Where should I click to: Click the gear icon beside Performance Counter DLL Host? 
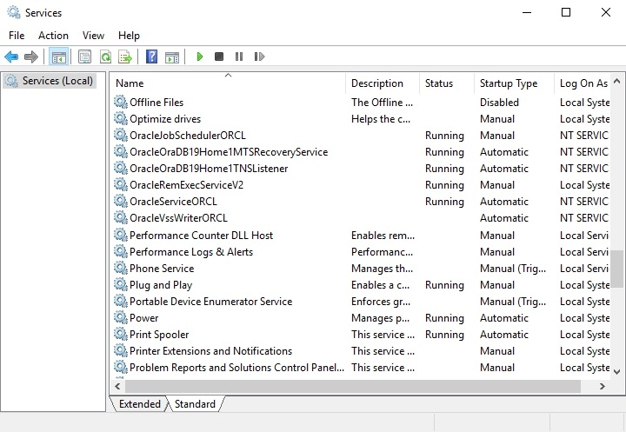click(x=121, y=235)
